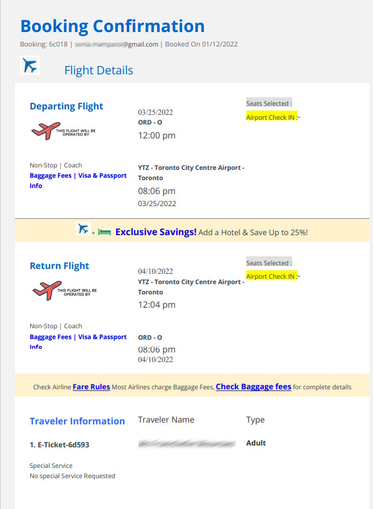Open Baggage Fees link under Return Flight
This screenshot has height=509, width=373.
[51, 337]
